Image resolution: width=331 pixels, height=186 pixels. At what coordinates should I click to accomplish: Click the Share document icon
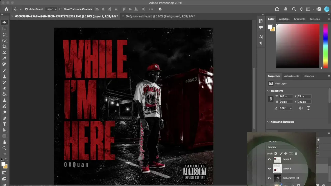[277, 9]
